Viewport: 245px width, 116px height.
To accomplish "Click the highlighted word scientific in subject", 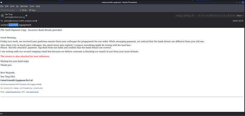I will pos(13,25).
